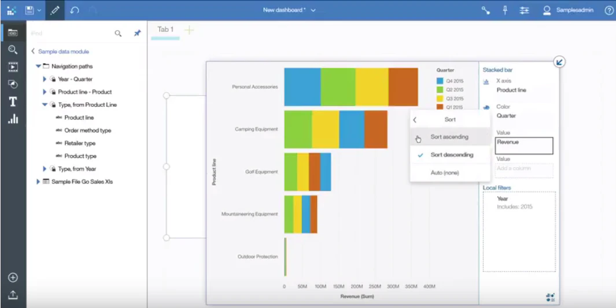Open the Samplesadmin user menu
616x308 pixels.
568,10
